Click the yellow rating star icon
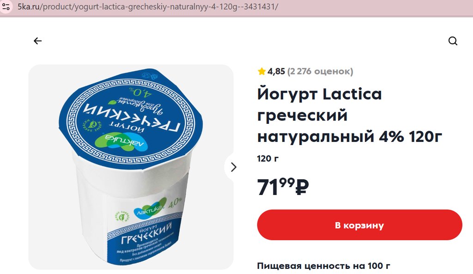Viewport: 473px width, 274px height. click(x=261, y=71)
